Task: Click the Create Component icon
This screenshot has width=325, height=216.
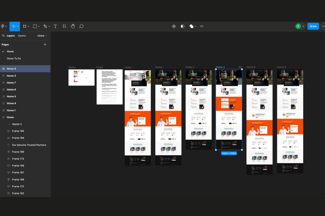Action: pos(174,26)
